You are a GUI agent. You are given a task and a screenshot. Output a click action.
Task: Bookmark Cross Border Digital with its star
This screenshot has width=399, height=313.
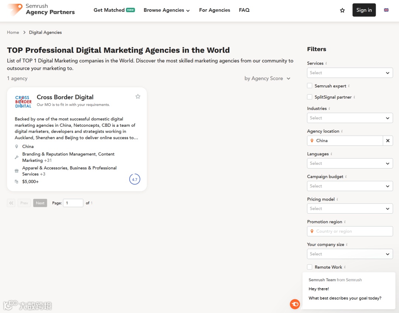(138, 96)
